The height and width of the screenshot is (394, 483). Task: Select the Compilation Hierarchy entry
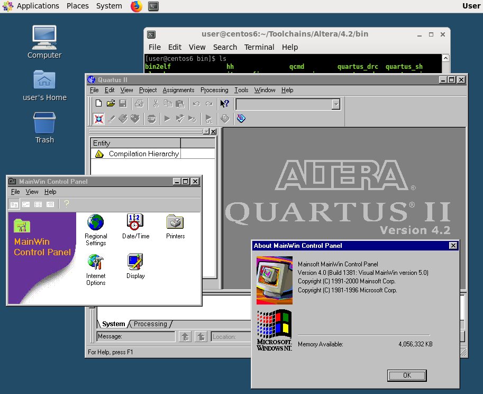point(144,154)
